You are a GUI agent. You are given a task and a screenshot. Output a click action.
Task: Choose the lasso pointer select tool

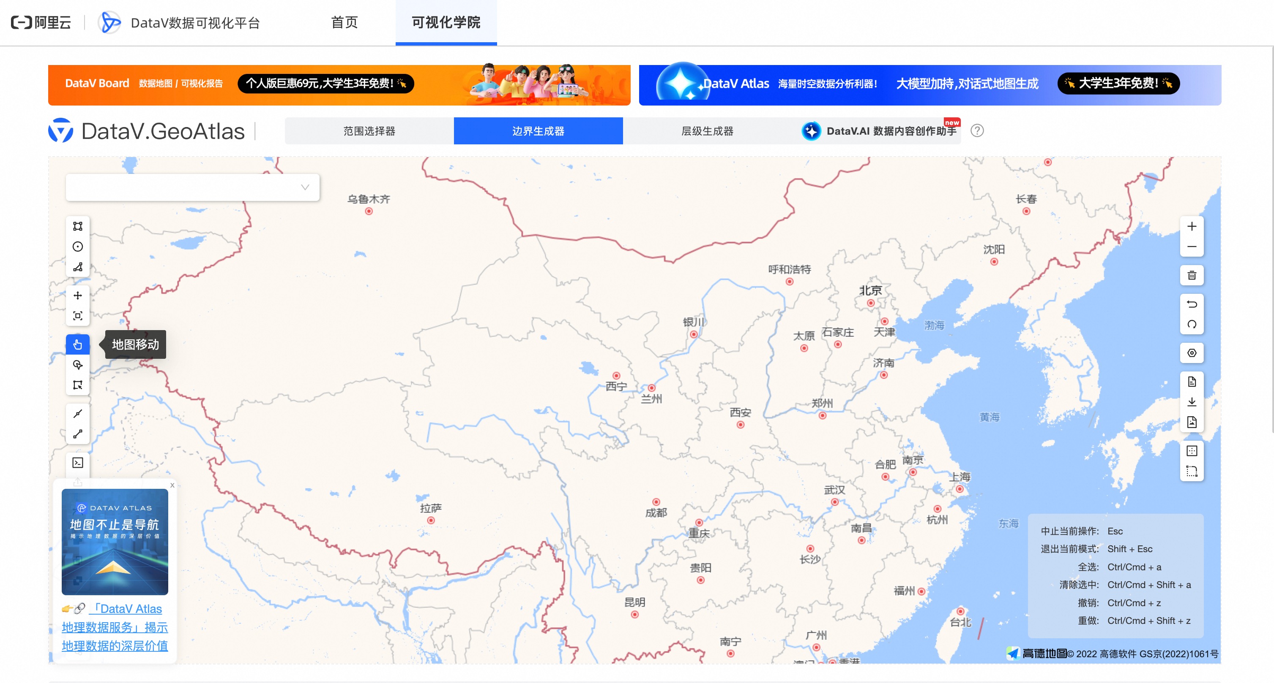pos(78,364)
